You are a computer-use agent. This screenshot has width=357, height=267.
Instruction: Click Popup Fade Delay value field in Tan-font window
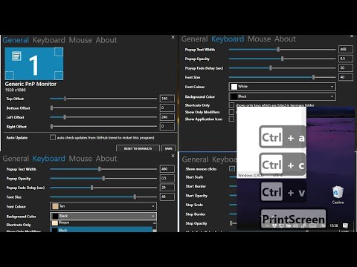(167, 188)
